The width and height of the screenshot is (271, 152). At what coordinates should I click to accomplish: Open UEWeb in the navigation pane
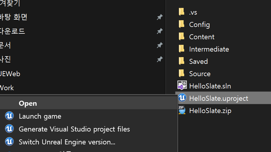[x=10, y=74]
